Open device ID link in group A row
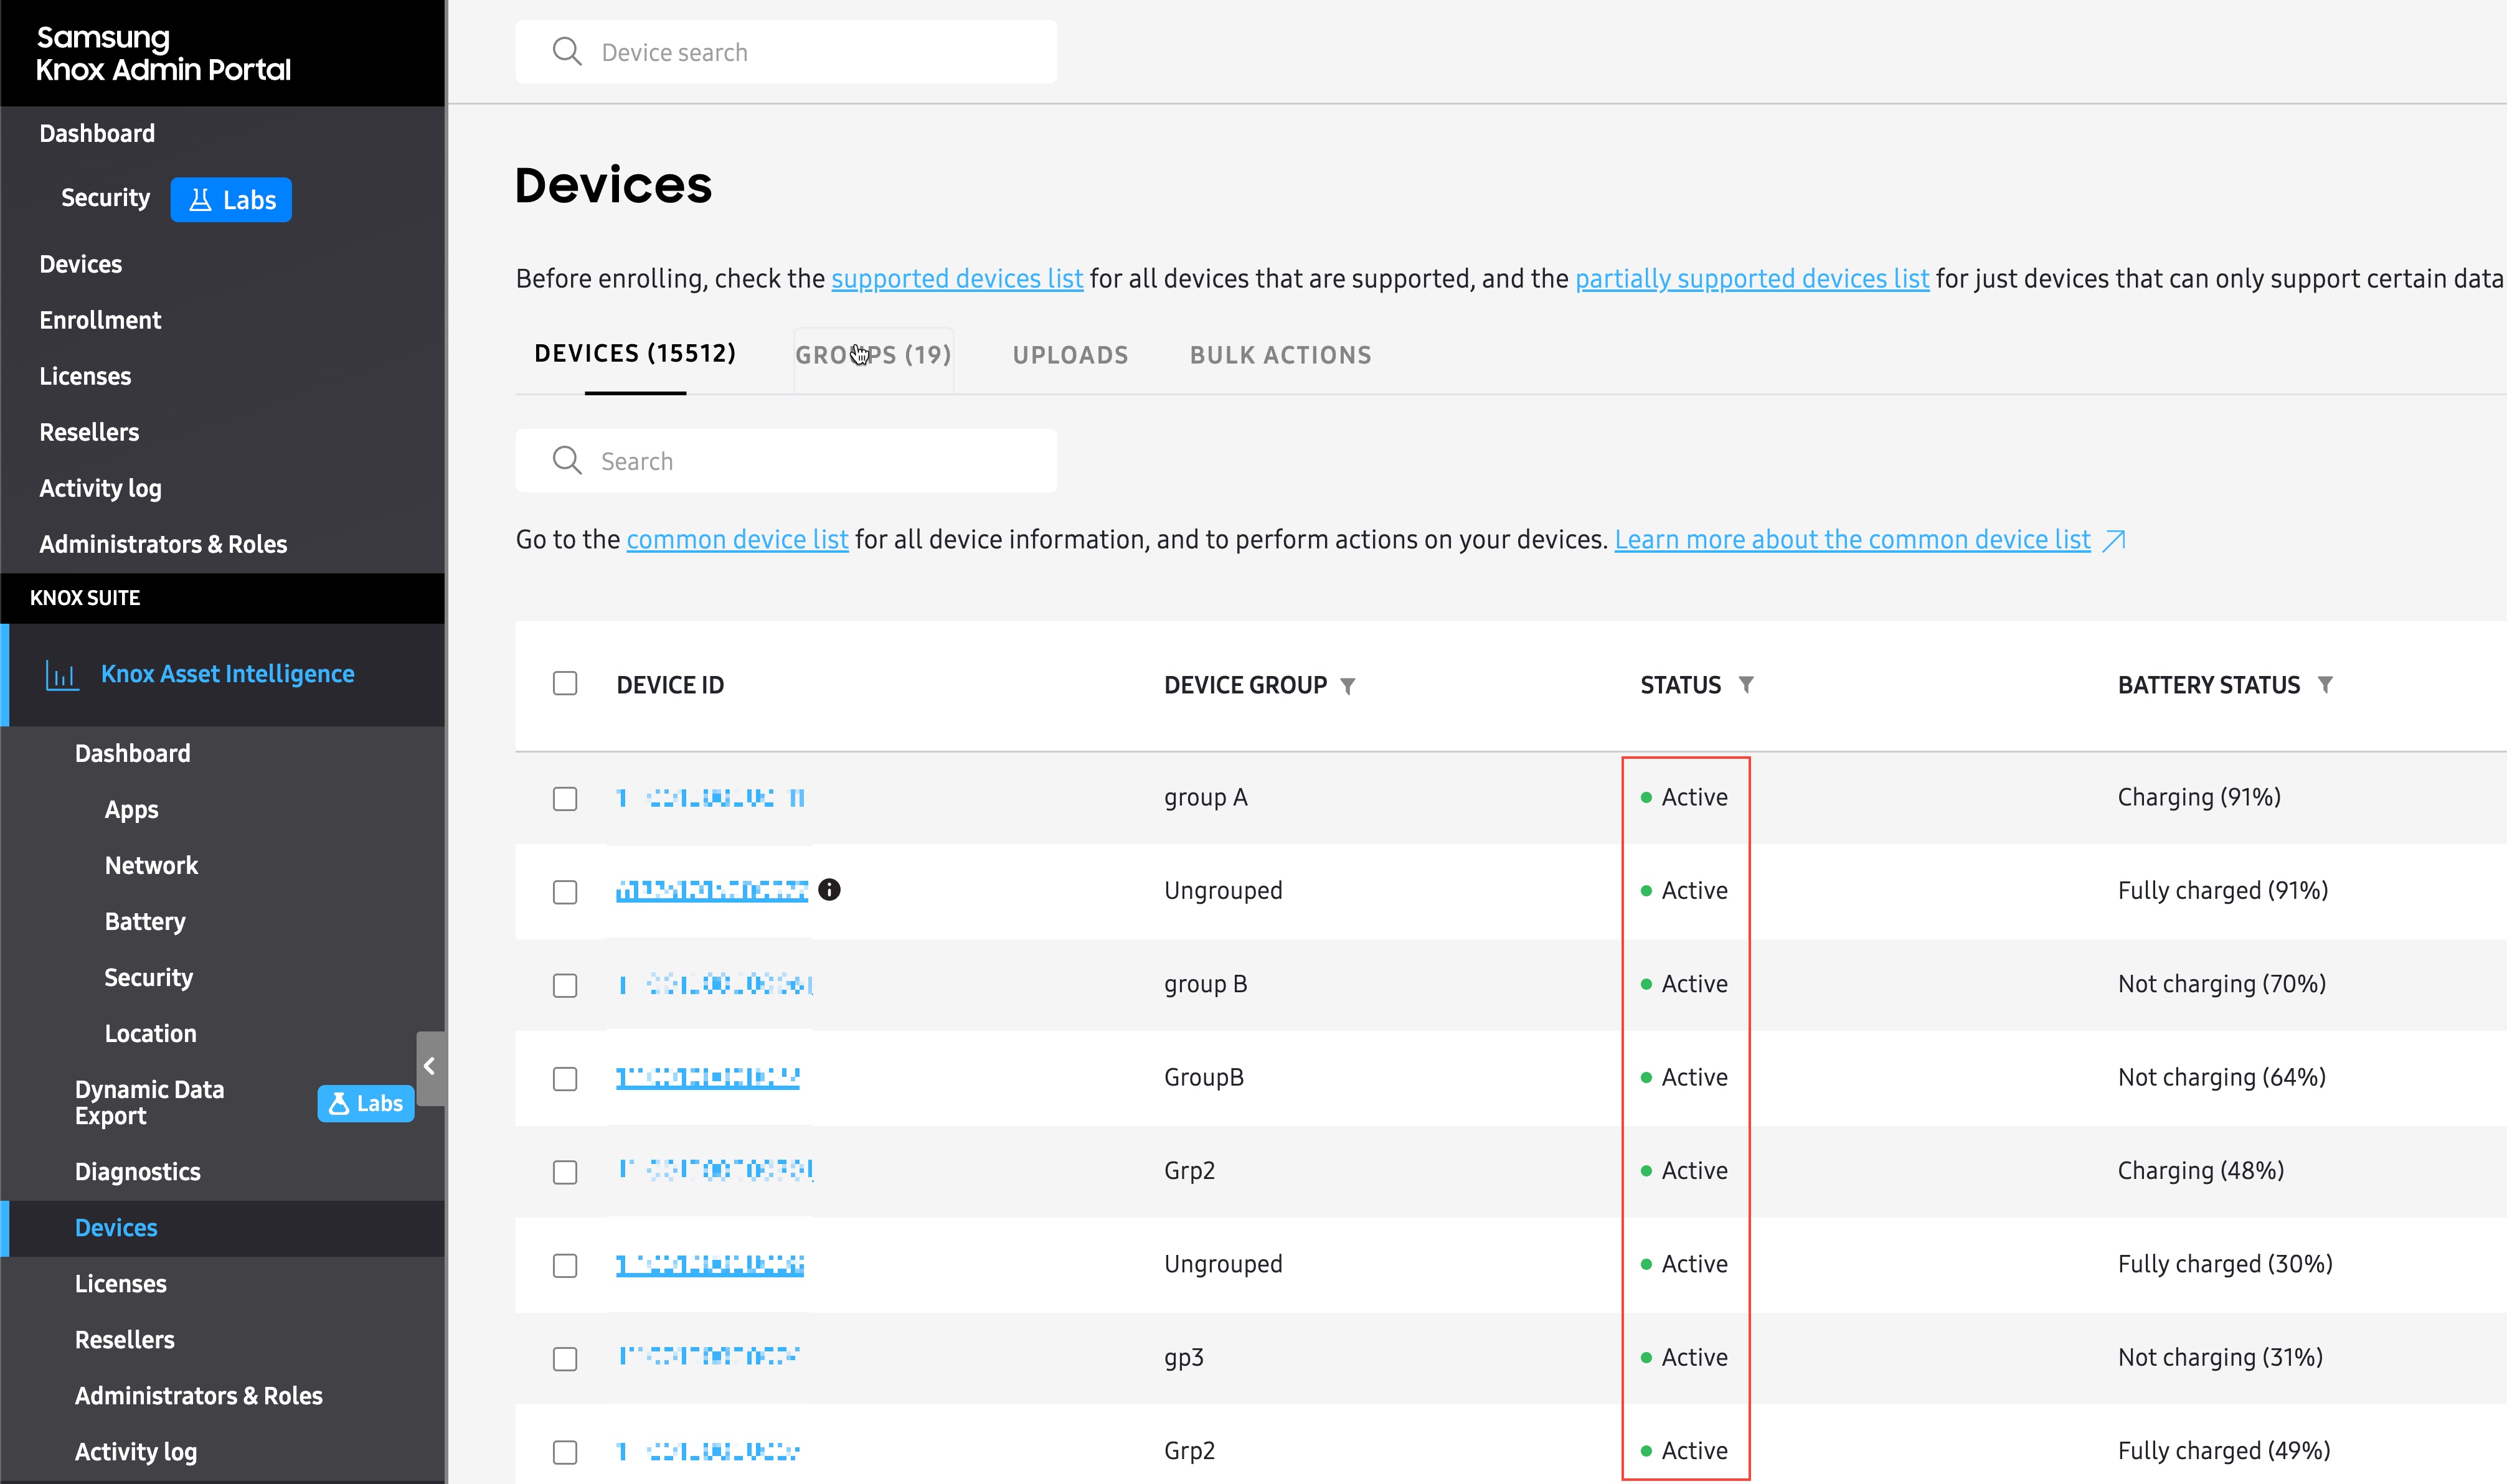 point(711,798)
